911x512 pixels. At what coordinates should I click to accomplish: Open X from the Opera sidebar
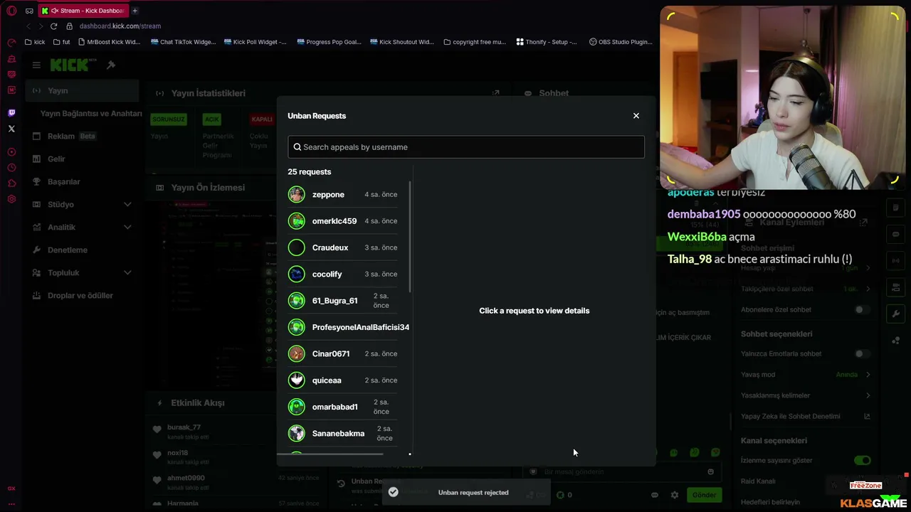click(x=11, y=129)
